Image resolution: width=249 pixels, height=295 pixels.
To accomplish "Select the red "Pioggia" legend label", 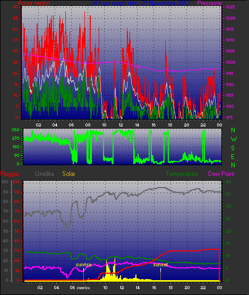I will point(10,174).
